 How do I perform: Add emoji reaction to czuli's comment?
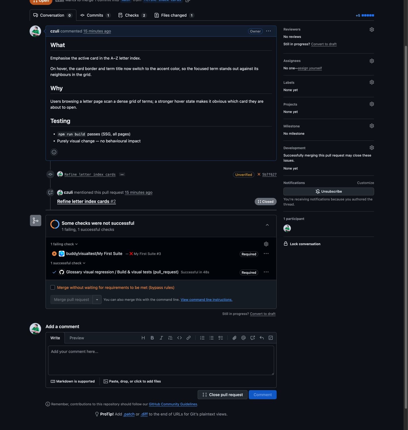point(54,152)
